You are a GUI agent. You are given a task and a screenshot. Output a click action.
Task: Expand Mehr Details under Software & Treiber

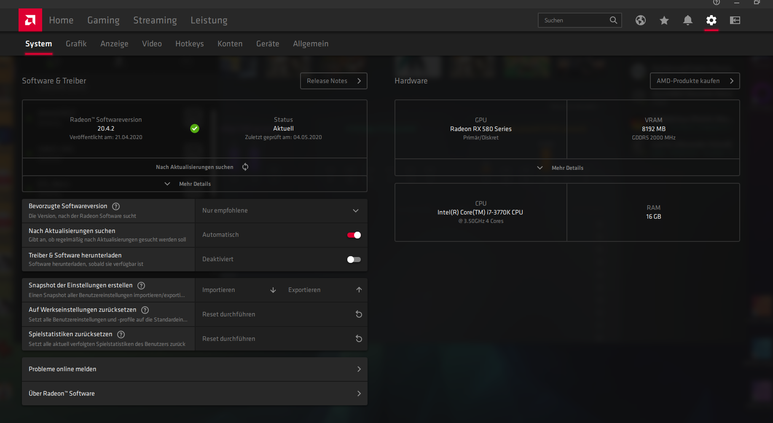(195, 184)
